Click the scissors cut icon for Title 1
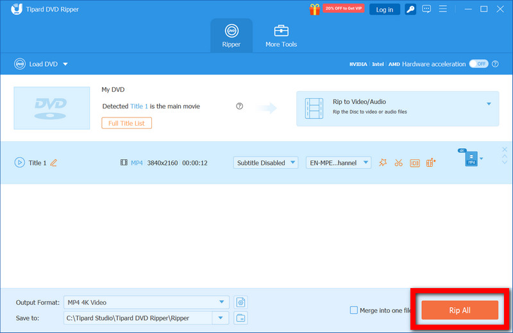The width and height of the screenshot is (513, 333). [x=398, y=163]
